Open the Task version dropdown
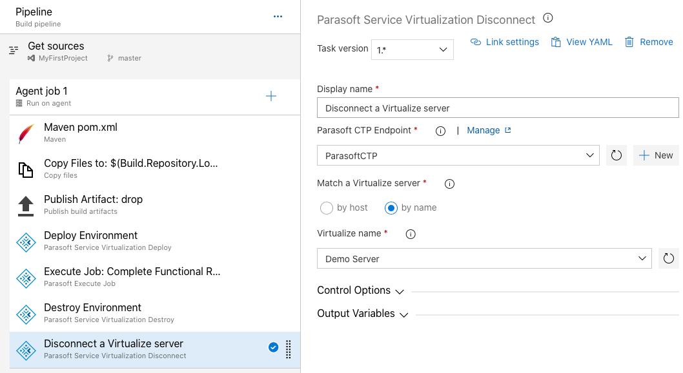The height and width of the screenshot is (373, 683). tap(412, 50)
